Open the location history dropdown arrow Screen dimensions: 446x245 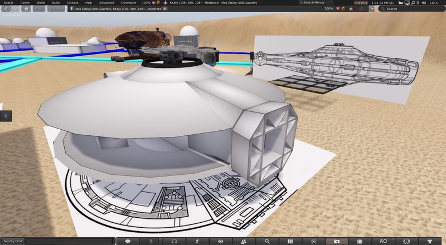point(372,9)
